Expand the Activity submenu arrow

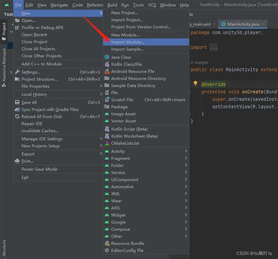[x=186, y=151]
